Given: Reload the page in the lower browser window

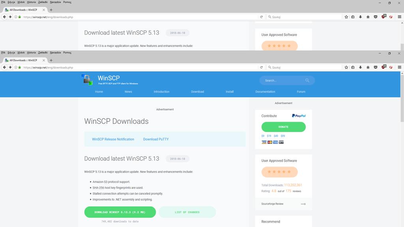Looking at the screenshot, I should coord(261,67).
